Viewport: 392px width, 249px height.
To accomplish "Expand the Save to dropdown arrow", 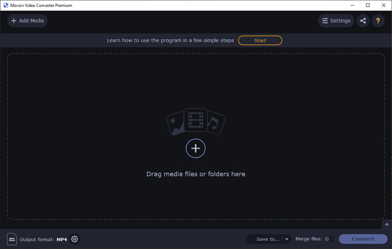I will [287, 239].
